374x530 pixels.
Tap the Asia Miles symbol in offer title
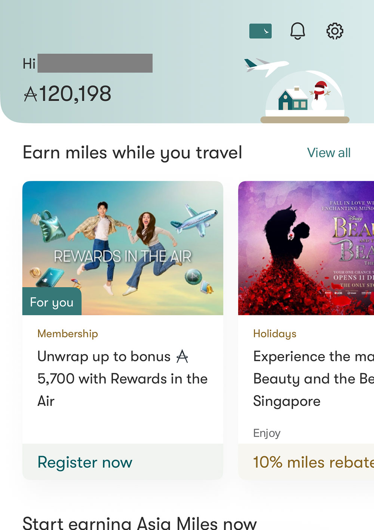click(182, 356)
